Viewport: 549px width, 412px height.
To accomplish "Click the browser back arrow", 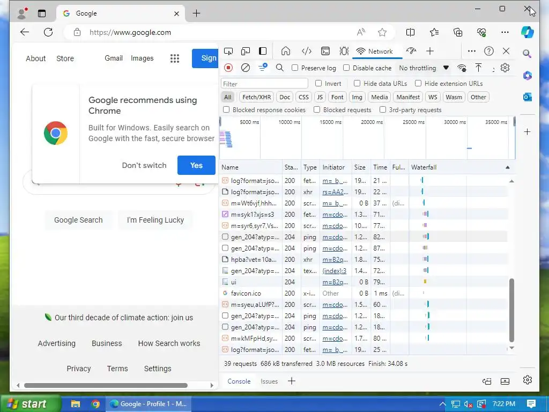I will (25, 32).
